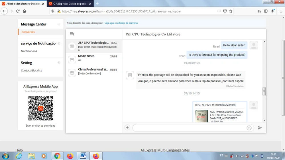The height and width of the screenshot is (160, 285).
Task: Toggle the Firefox sidebar icon
Action: (266, 11)
